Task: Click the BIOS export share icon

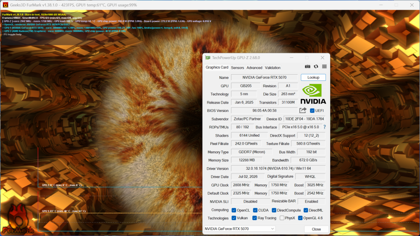Action: pyautogui.click(x=303, y=110)
